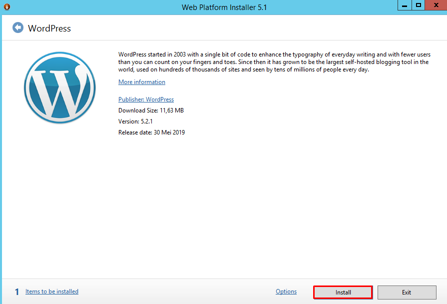Click the Exit button
This screenshot has width=447, height=304.
[407, 292]
